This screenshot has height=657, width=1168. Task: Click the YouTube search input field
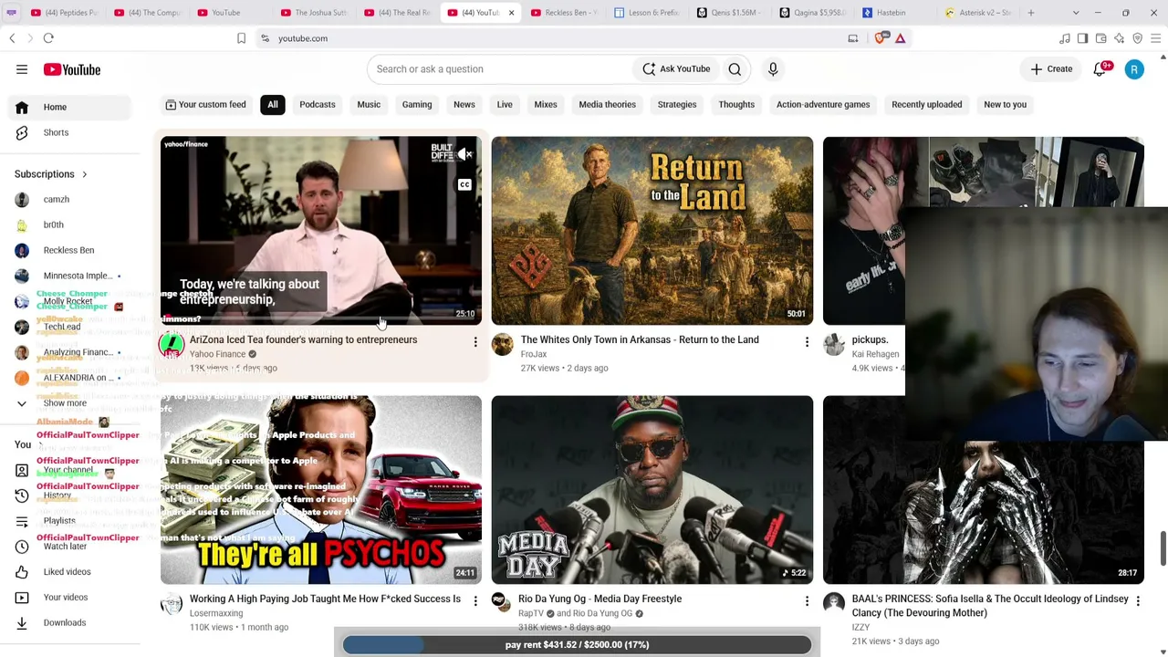click(500, 69)
